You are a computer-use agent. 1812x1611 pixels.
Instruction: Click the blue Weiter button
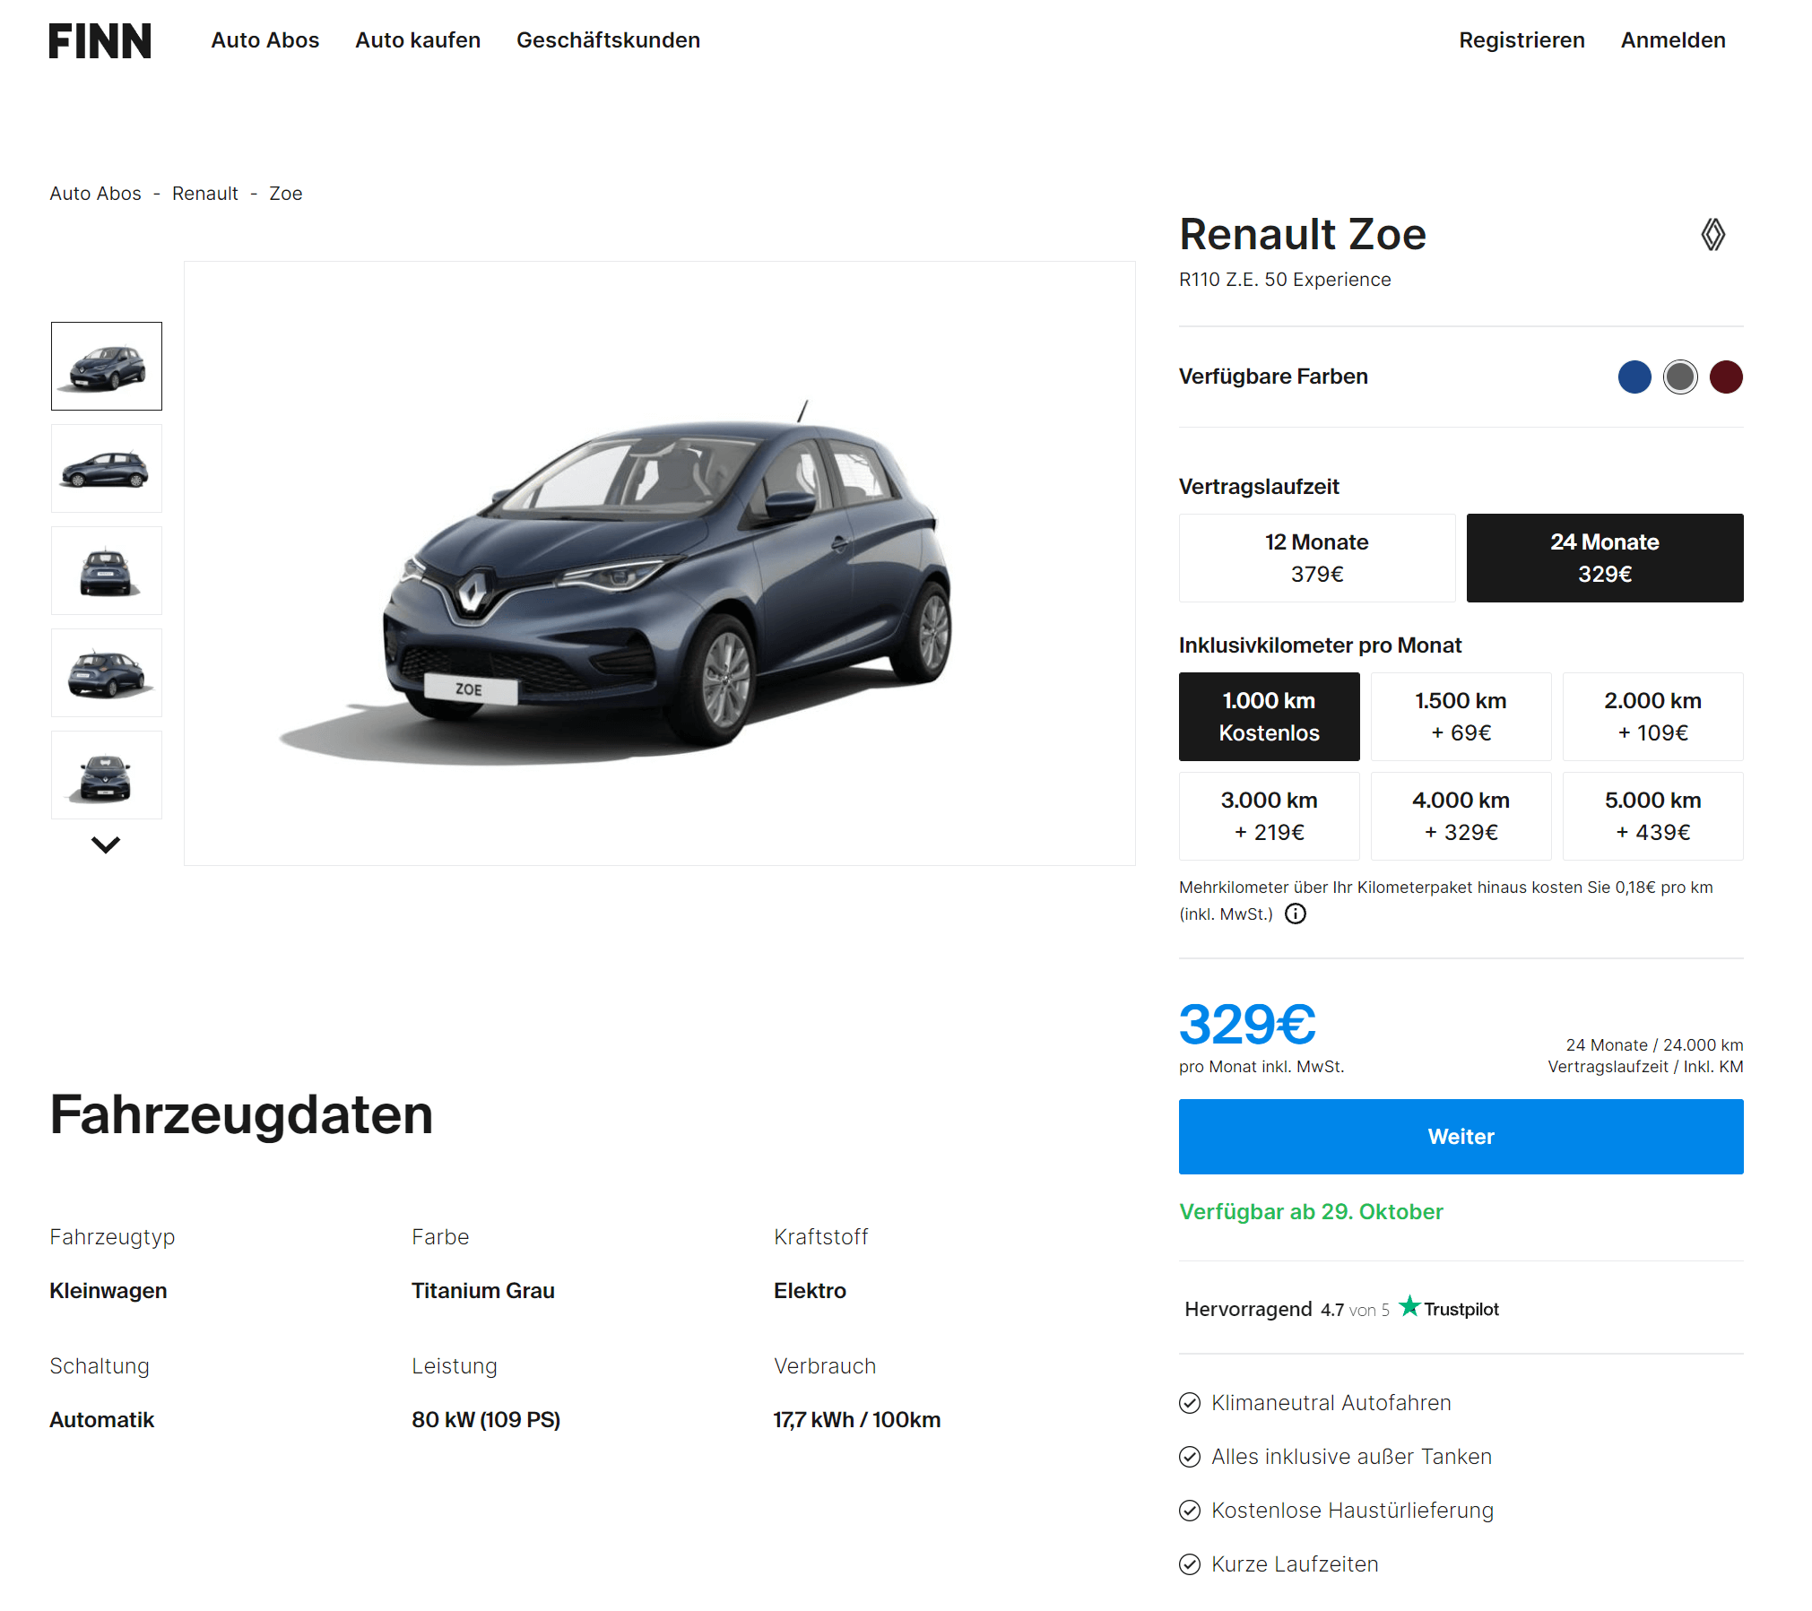[x=1461, y=1136]
